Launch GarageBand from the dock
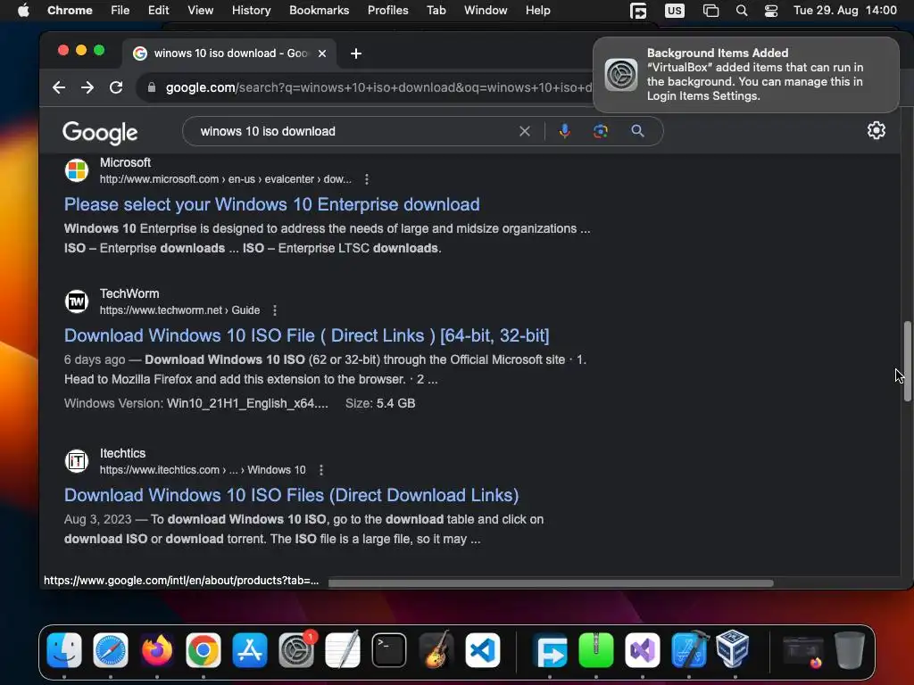Screen dimensions: 914x685 pyautogui.click(x=436, y=650)
